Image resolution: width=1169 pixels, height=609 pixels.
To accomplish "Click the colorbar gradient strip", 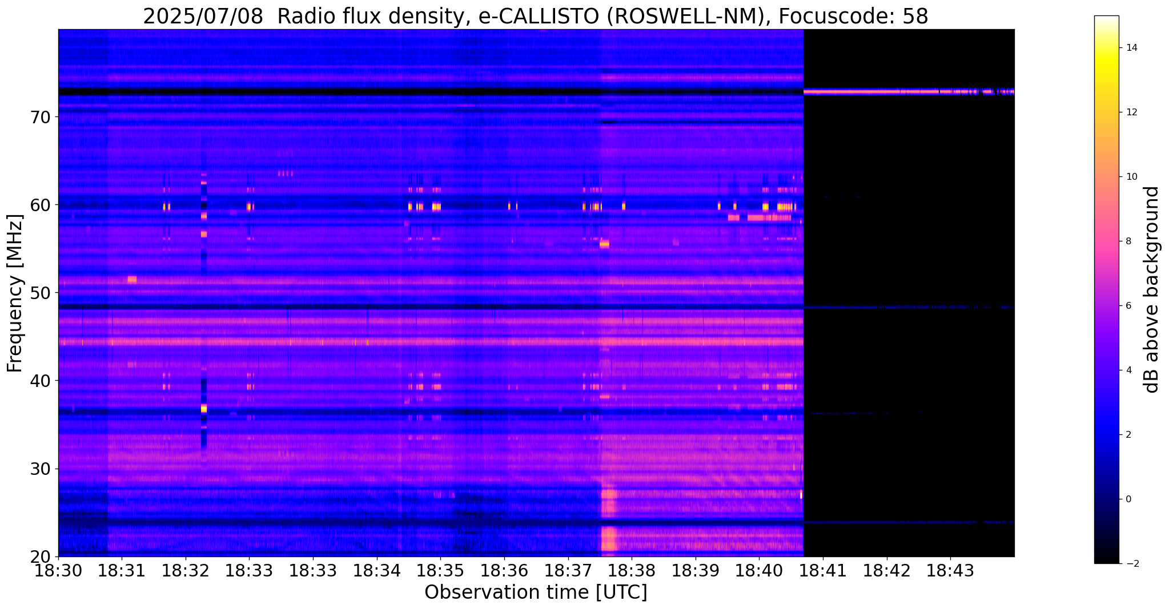I will (x=1106, y=289).
